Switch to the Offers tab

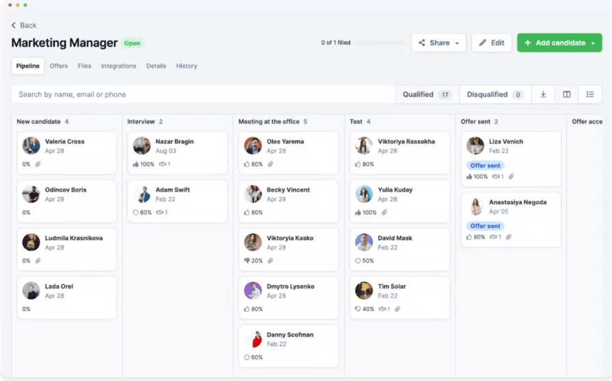point(59,66)
